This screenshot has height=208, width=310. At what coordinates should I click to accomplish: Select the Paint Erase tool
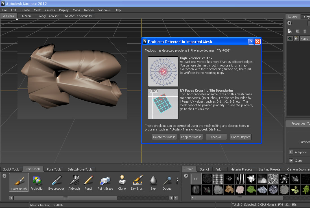click(105, 183)
